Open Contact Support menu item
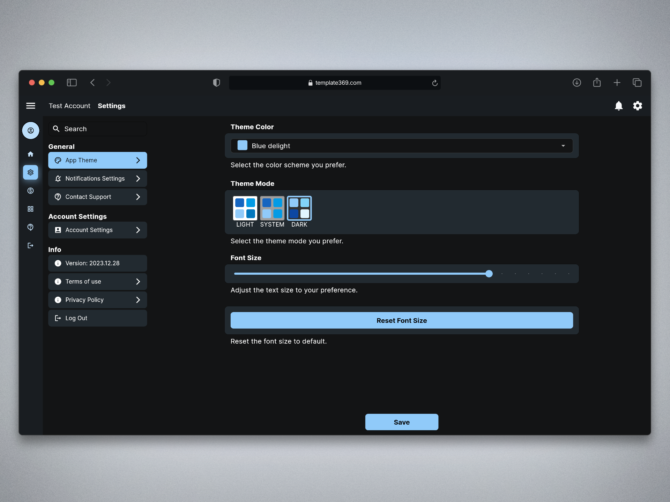The image size is (670, 502). click(98, 197)
